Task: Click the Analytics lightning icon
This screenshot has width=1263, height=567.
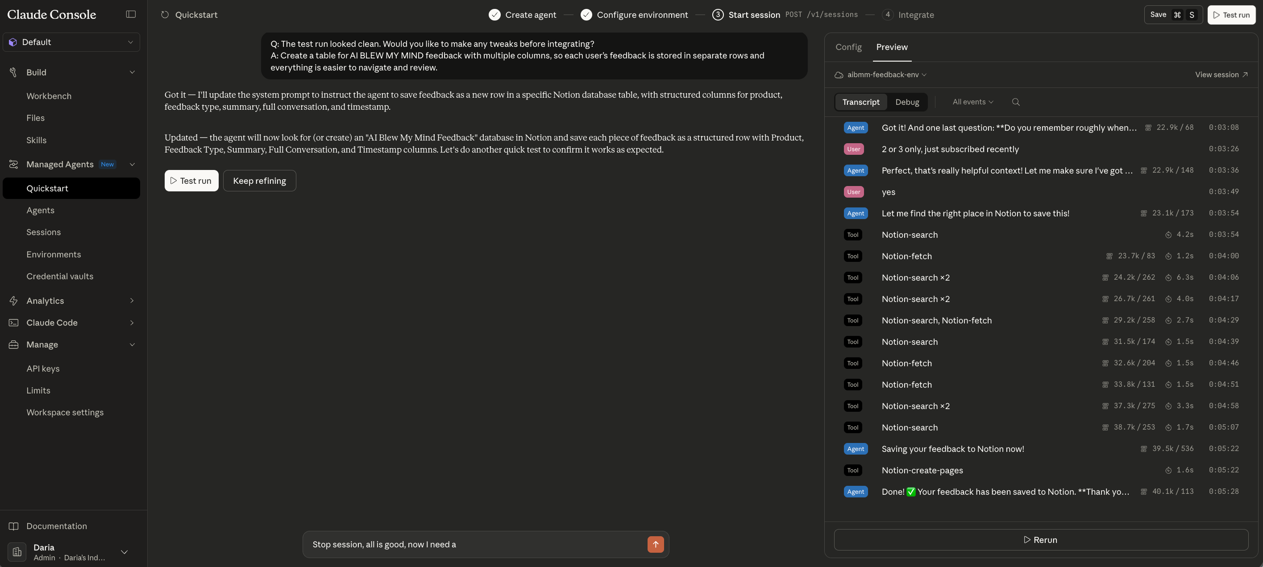Action: tap(13, 301)
